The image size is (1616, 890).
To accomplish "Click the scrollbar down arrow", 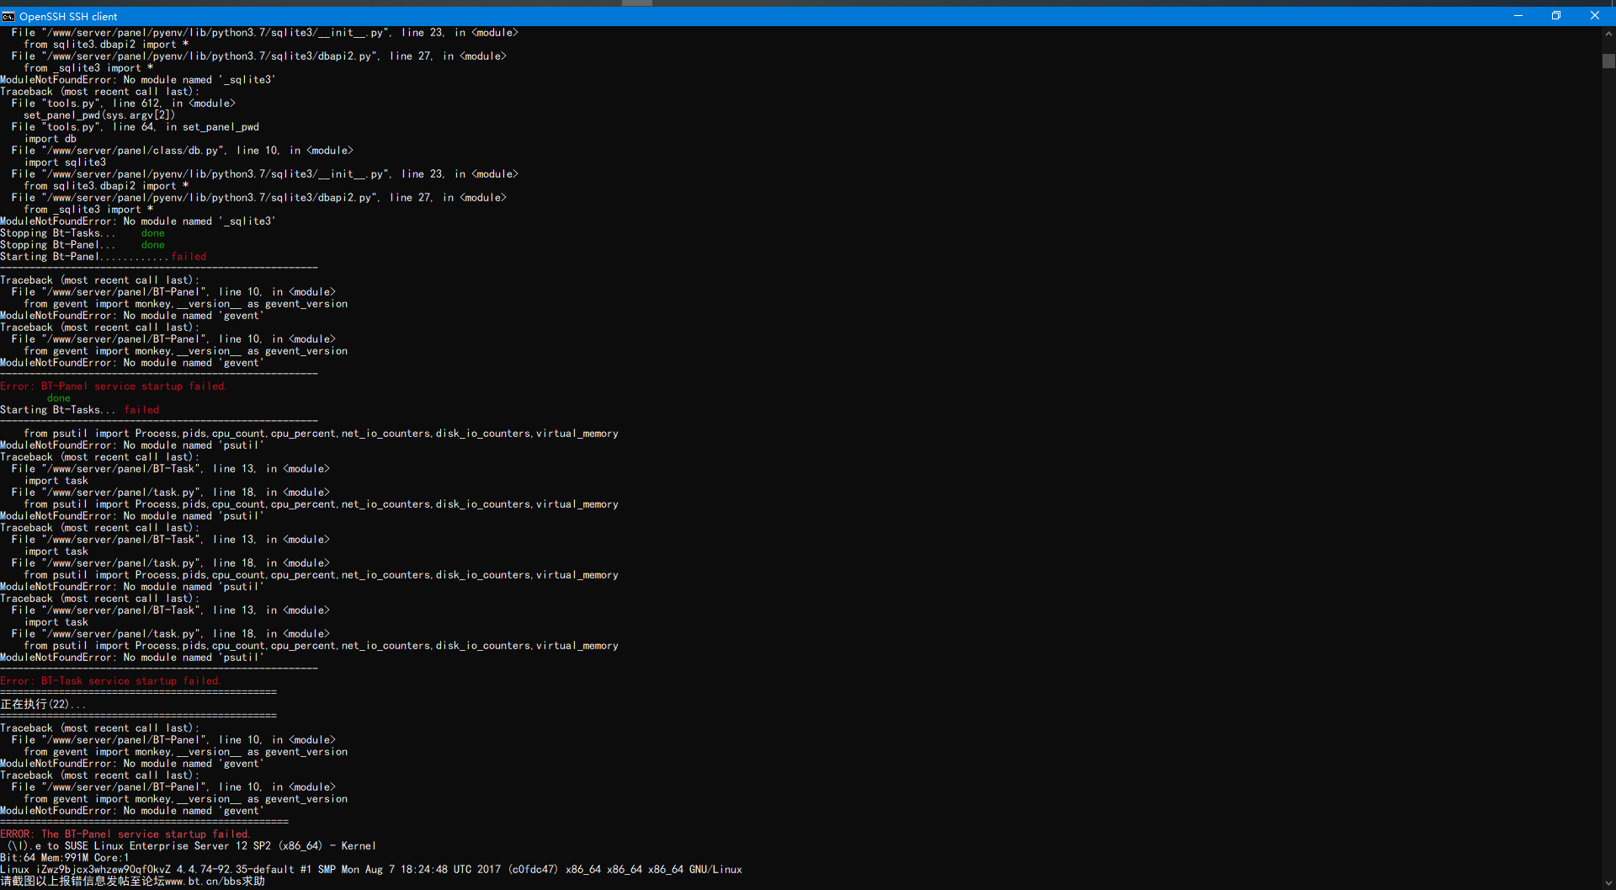I will pos(1608,883).
